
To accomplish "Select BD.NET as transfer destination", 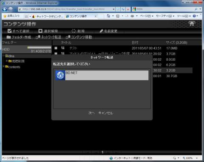I will click(102, 75).
